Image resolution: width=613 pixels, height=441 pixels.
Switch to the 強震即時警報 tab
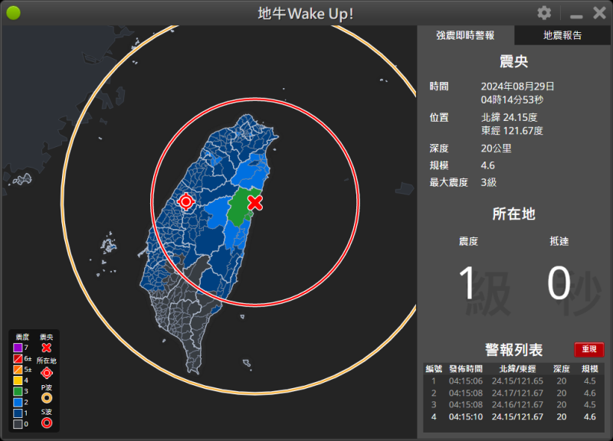pyautogui.click(x=465, y=35)
